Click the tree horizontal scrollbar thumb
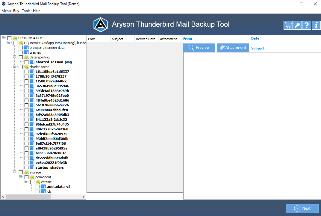Screen dimensions: 321x216 point(28,197)
